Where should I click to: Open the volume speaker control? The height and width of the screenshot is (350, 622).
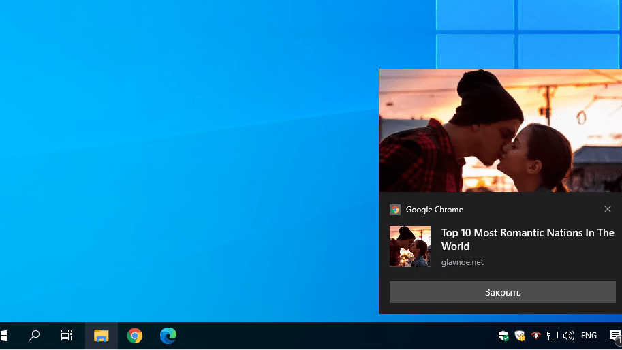(569, 336)
